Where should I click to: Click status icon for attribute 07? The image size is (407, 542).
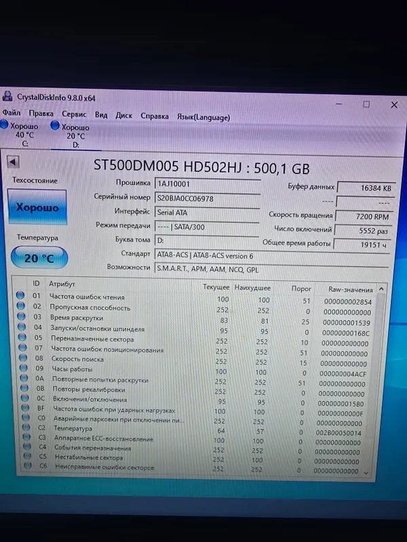coord(23,347)
